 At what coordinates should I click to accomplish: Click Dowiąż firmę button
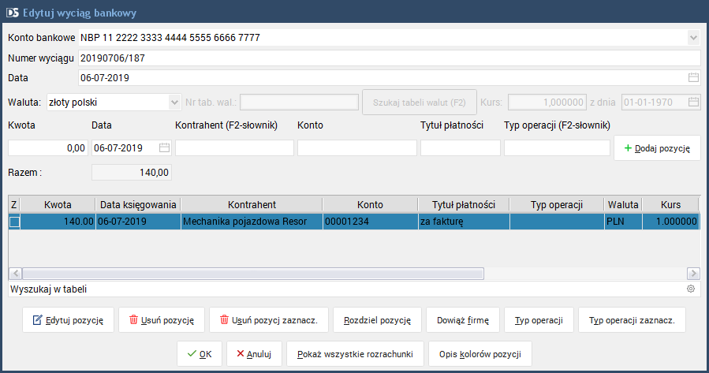(463, 320)
